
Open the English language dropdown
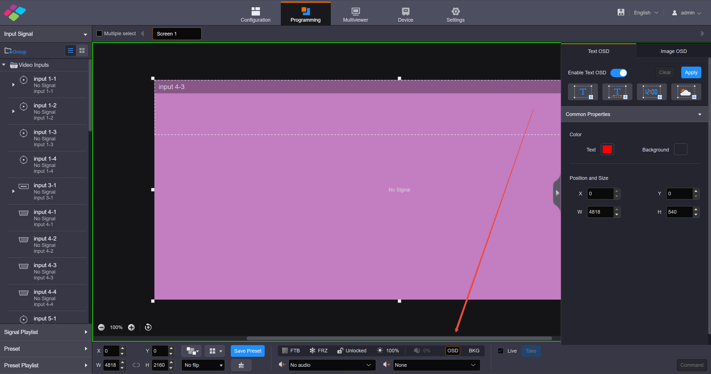646,13
